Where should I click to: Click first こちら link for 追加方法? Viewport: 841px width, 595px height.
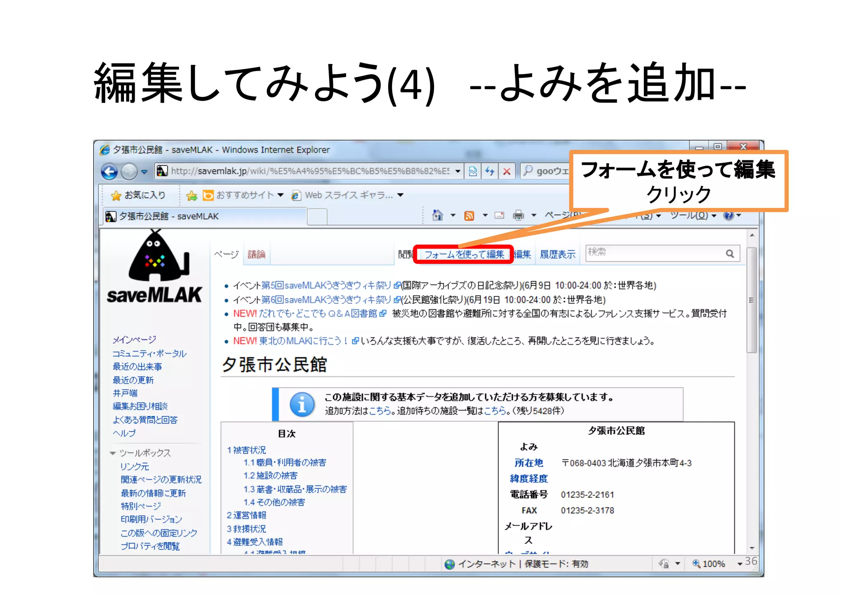[x=380, y=411]
